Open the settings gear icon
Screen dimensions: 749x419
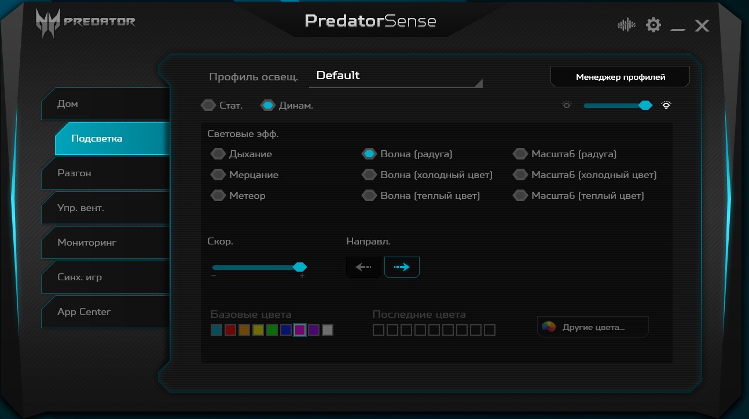(653, 25)
